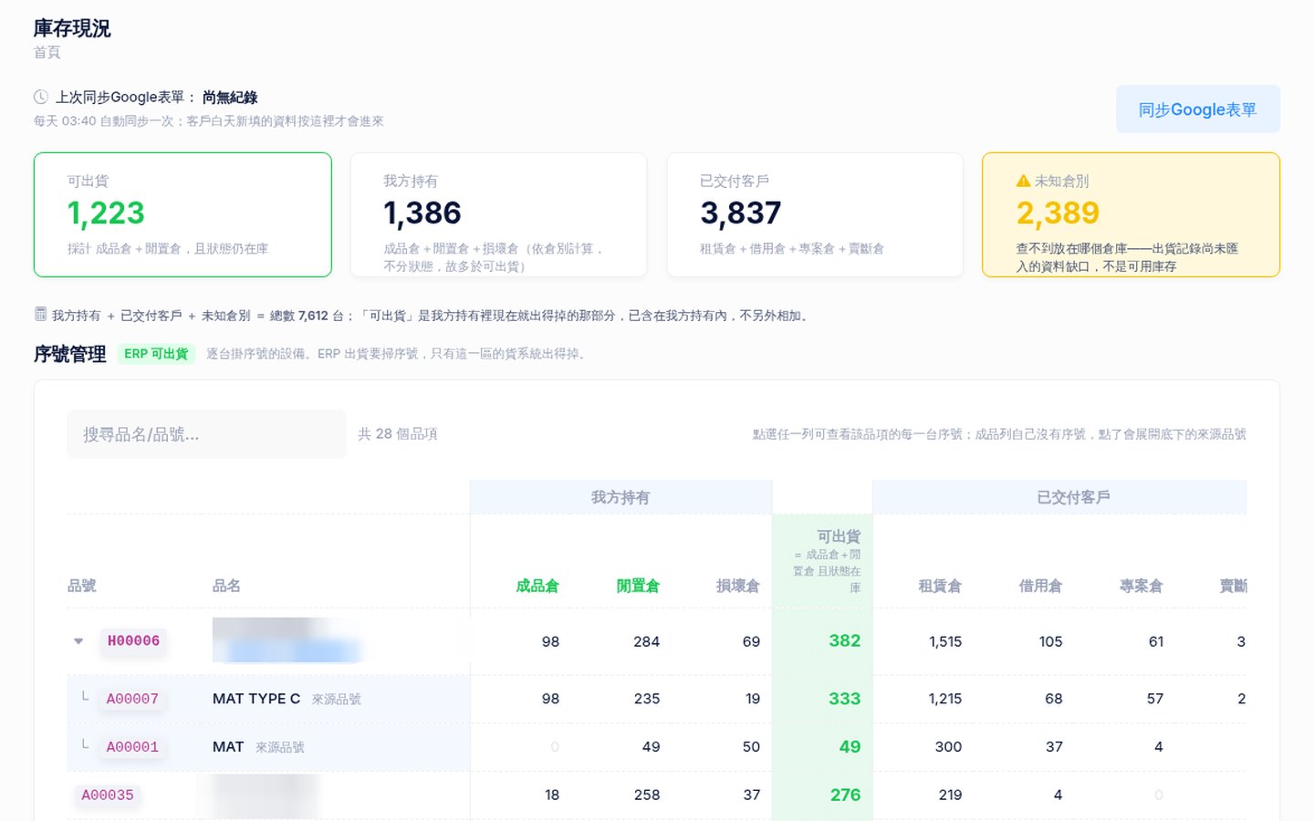Click the 共 28 個品項 count label
Viewport: 1314px width, 821px height.
(x=397, y=434)
